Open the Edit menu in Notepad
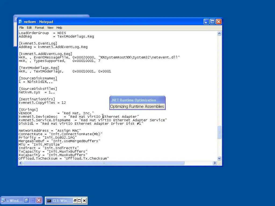The width and height of the screenshot is (275, 206). (29, 28)
